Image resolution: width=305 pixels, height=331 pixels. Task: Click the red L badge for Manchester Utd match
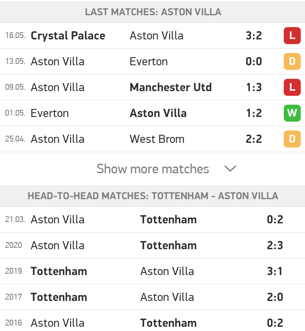point(292,87)
